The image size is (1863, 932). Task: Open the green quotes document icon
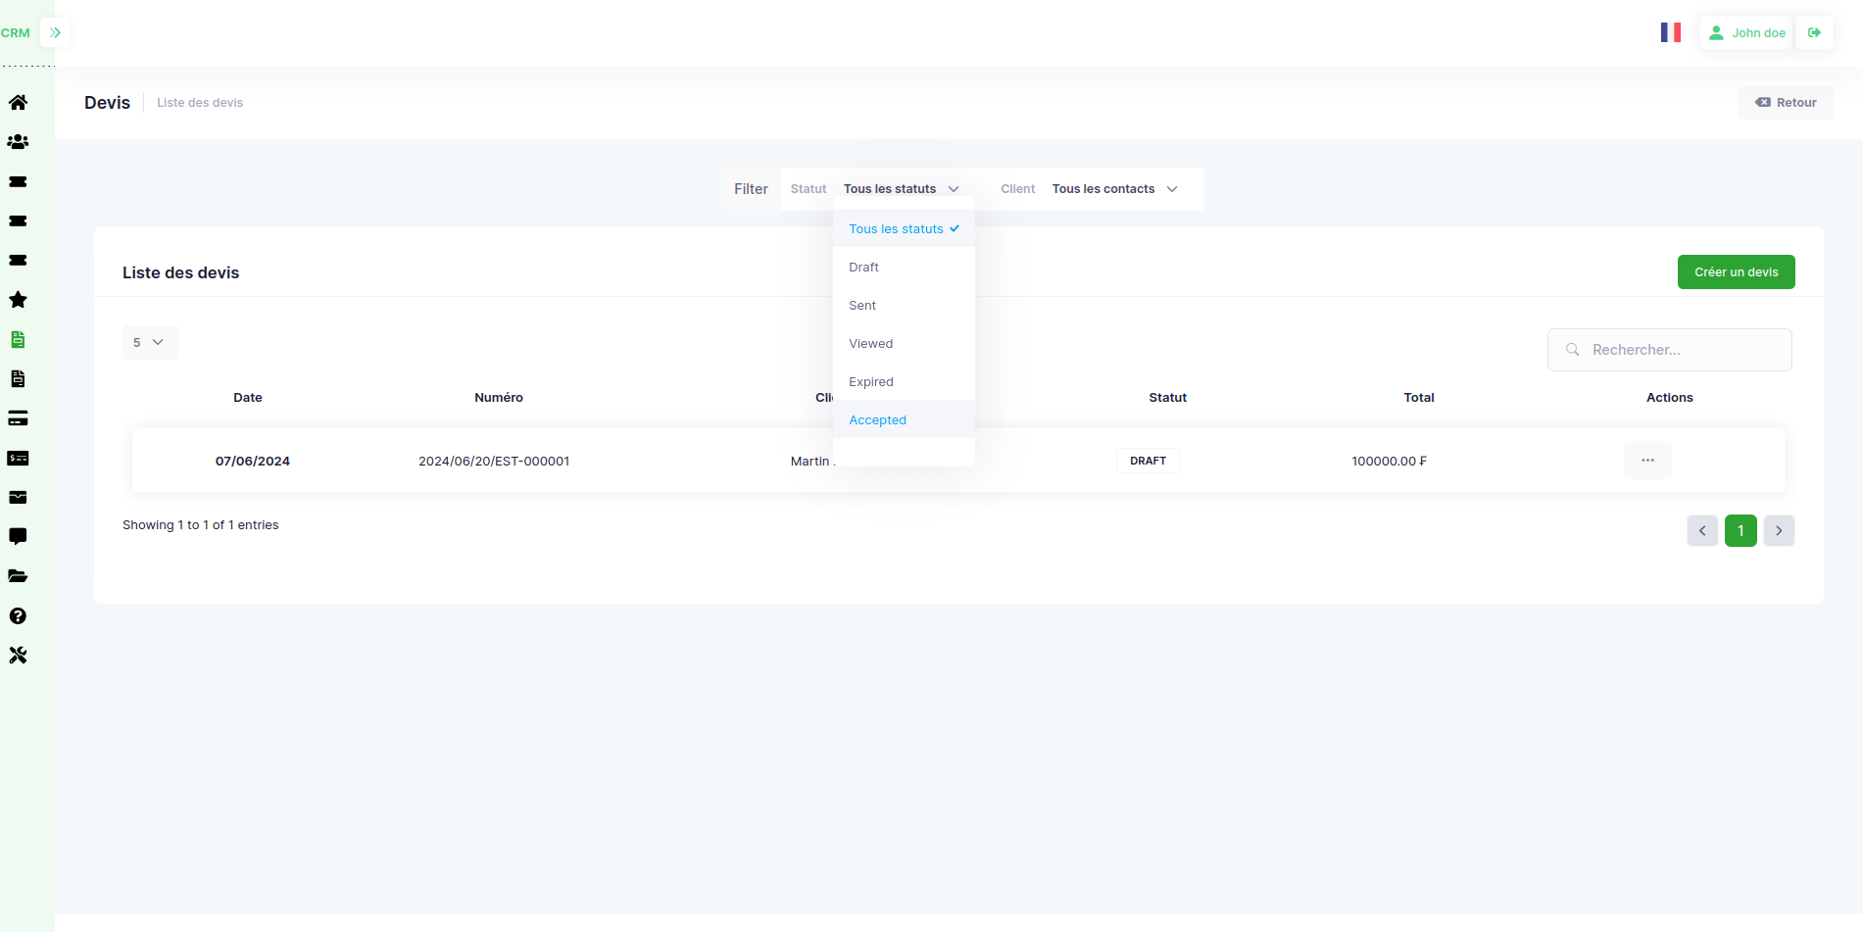pyautogui.click(x=18, y=340)
